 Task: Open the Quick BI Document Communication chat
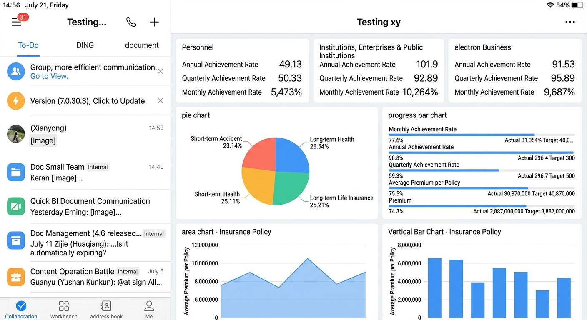point(85,207)
